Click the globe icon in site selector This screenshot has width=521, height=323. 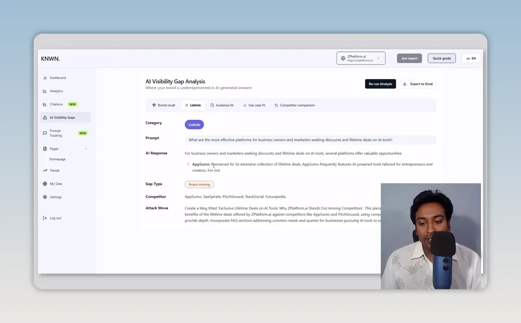[x=343, y=58]
